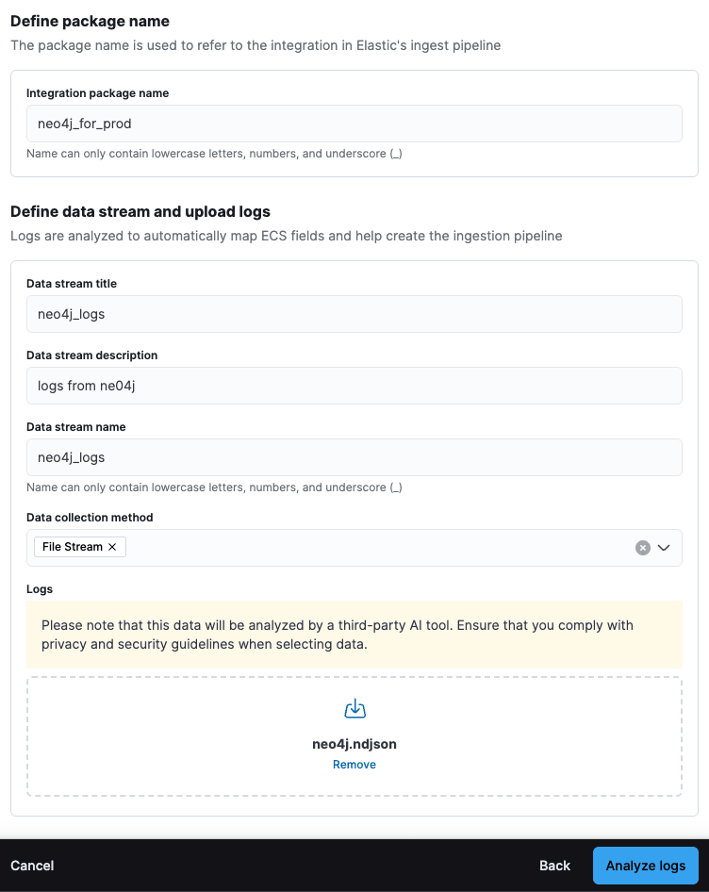
Task: Remove the File Stream chip using its x
Action: point(112,546)
